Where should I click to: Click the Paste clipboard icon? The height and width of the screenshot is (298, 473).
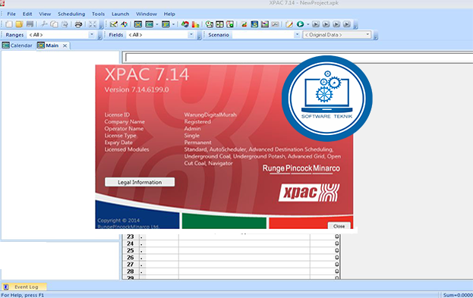coord(65,24)
